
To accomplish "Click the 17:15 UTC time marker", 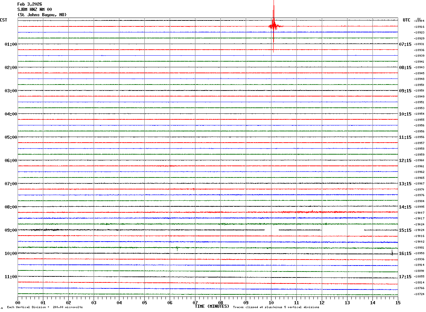I will (x=405, y=276).
